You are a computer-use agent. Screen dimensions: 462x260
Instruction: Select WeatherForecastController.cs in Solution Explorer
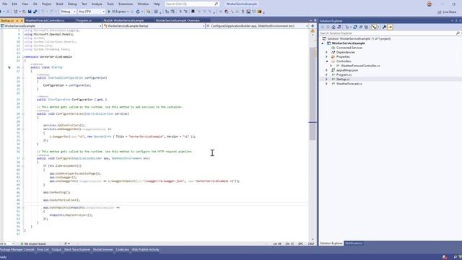click(360, 66)
